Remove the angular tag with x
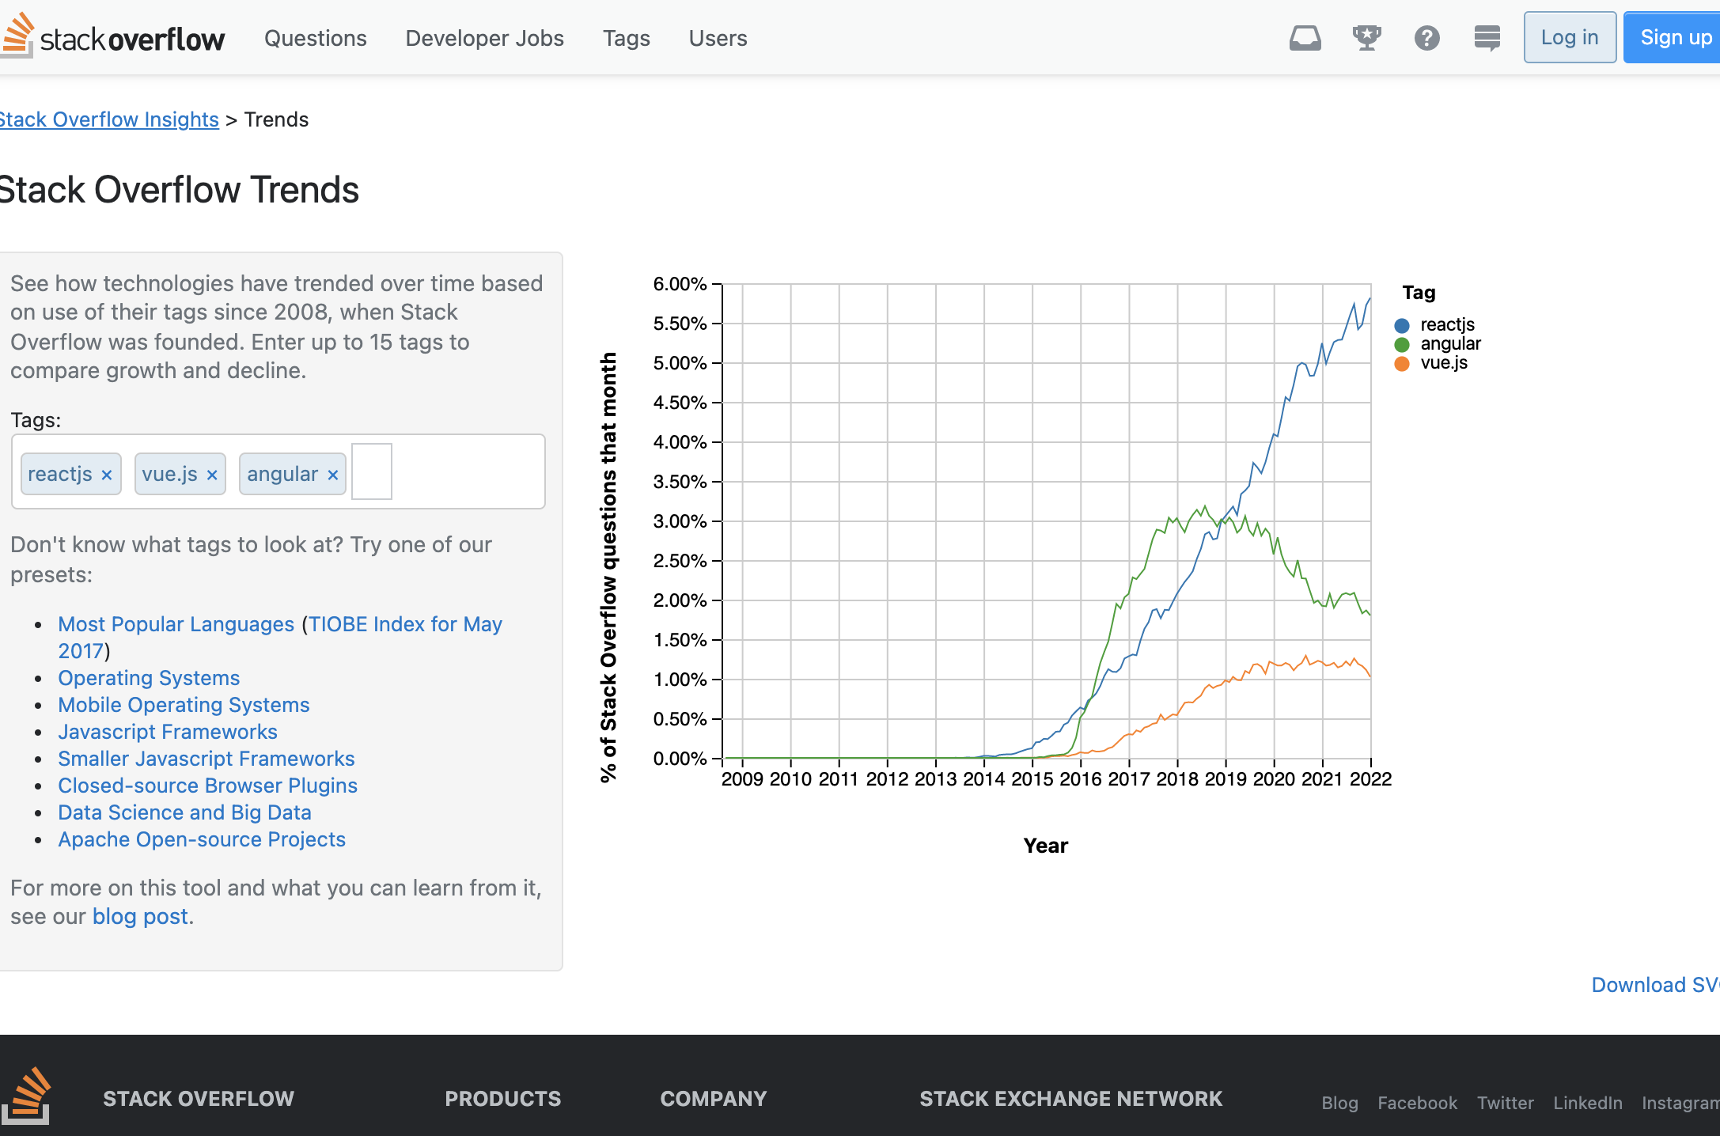This screenshot has height=1136, width=1720. click(x=333, y=475)
